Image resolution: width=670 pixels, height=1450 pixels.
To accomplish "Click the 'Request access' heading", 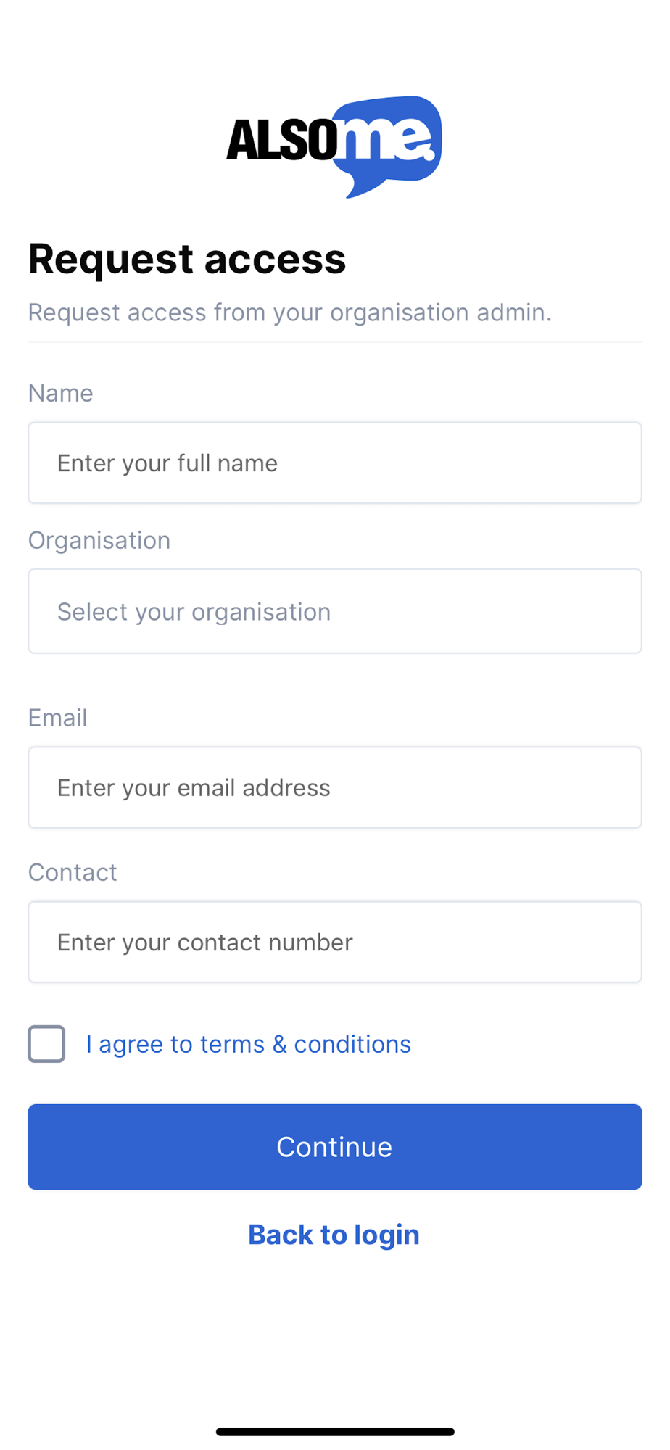I will pos(187,259).
